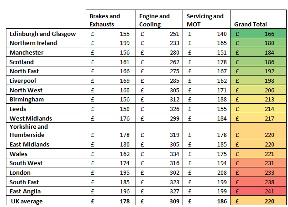Click the UK average row label
Viewport: 288px width, 207px height.
(x=47, y=201)
